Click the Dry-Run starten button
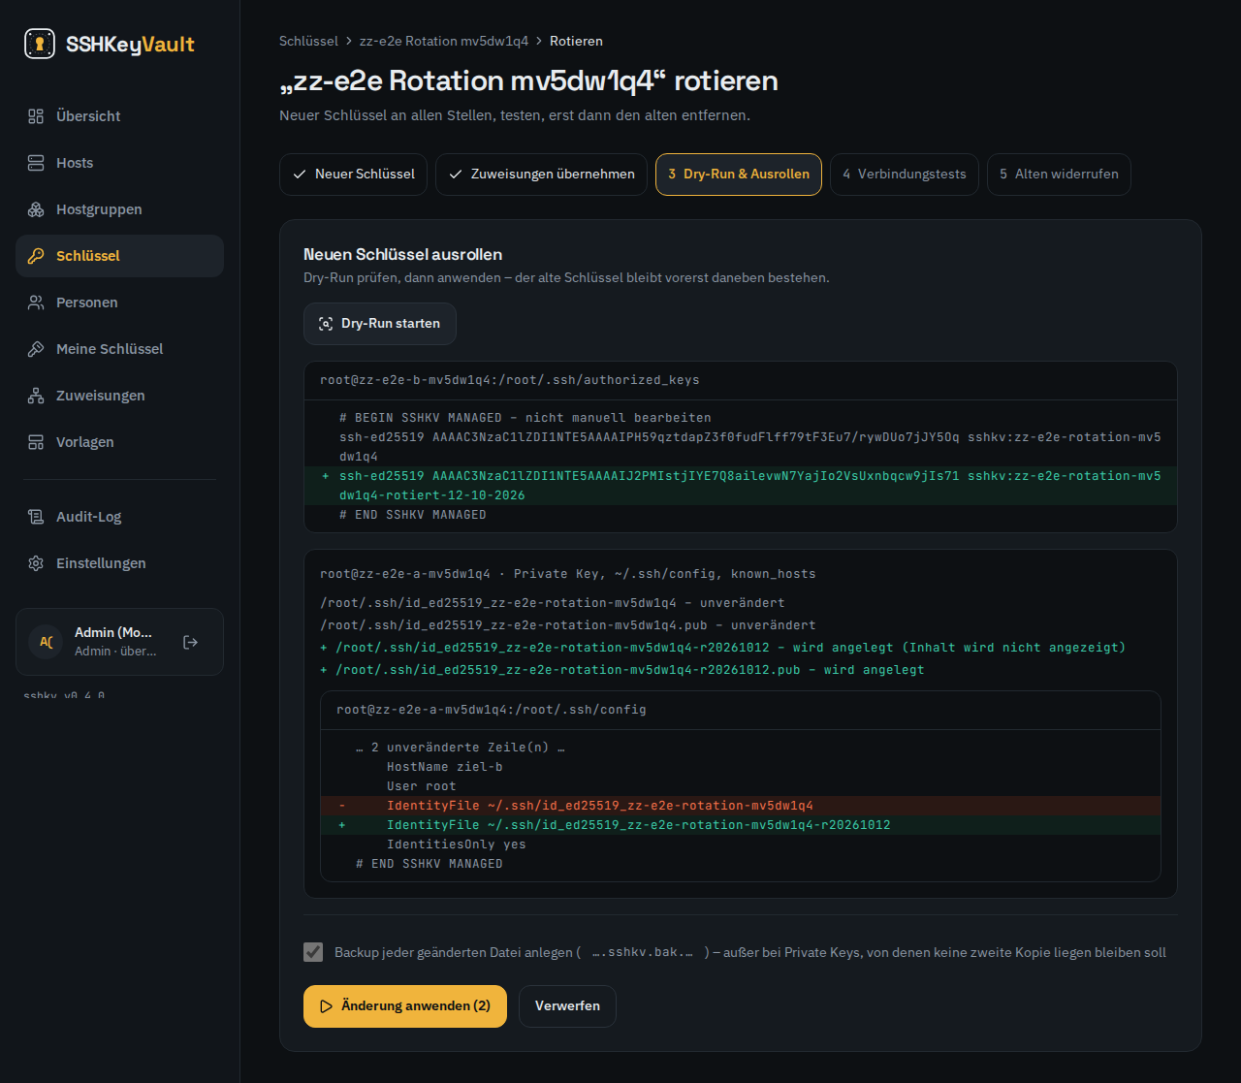Image resolution: width=1241 pixels, height=1083 pixels. point(380,324)
